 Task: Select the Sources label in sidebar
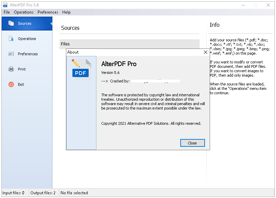click(25, 23)
